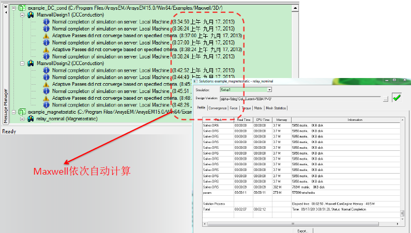Open the Simulation Setup1 dropdown
This screenshot has height=233, width=411.
coord(269,90)
